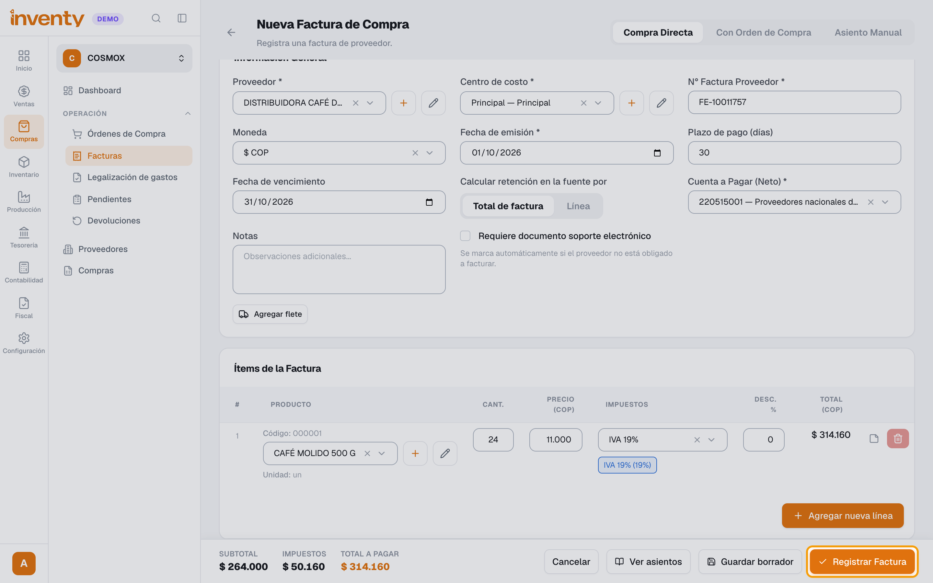Open the Moneda dropdown arrow
Viewport: 933px width, 583px height.
[x=430, y=153]
